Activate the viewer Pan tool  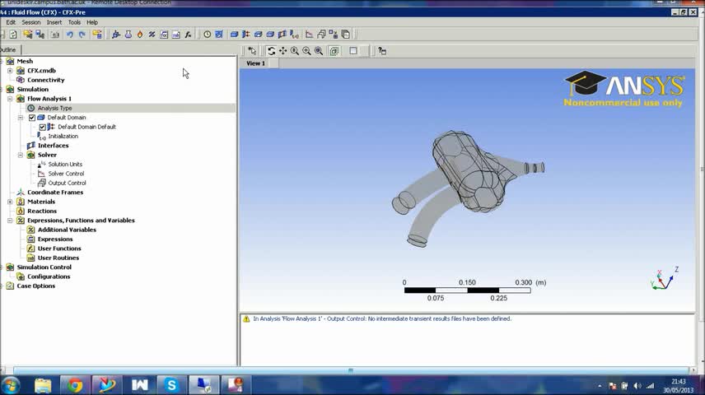[x=282, y=51]
